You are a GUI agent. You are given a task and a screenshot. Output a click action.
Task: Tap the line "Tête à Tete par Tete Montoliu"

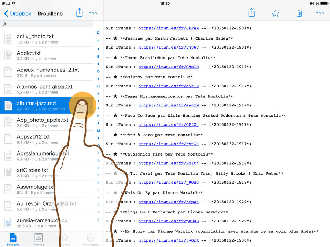tap(154, 135)
